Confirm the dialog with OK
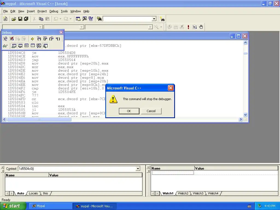 pos(129,111)
